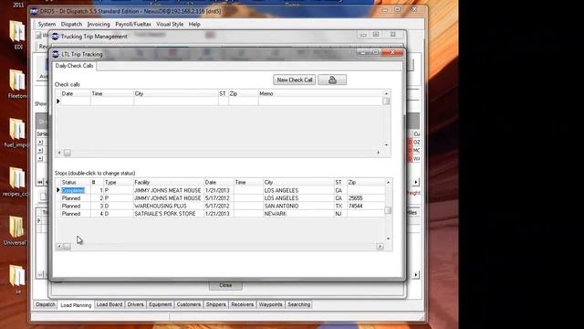Switch to the Drivers bottom tab
Viewport: 584px width, 329px height.
135,304
